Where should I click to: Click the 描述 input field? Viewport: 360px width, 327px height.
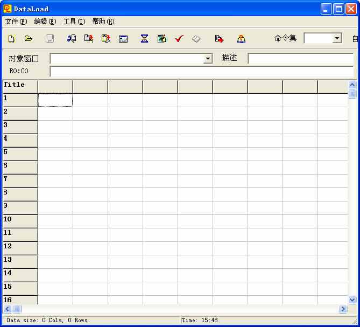click(301, 58)
